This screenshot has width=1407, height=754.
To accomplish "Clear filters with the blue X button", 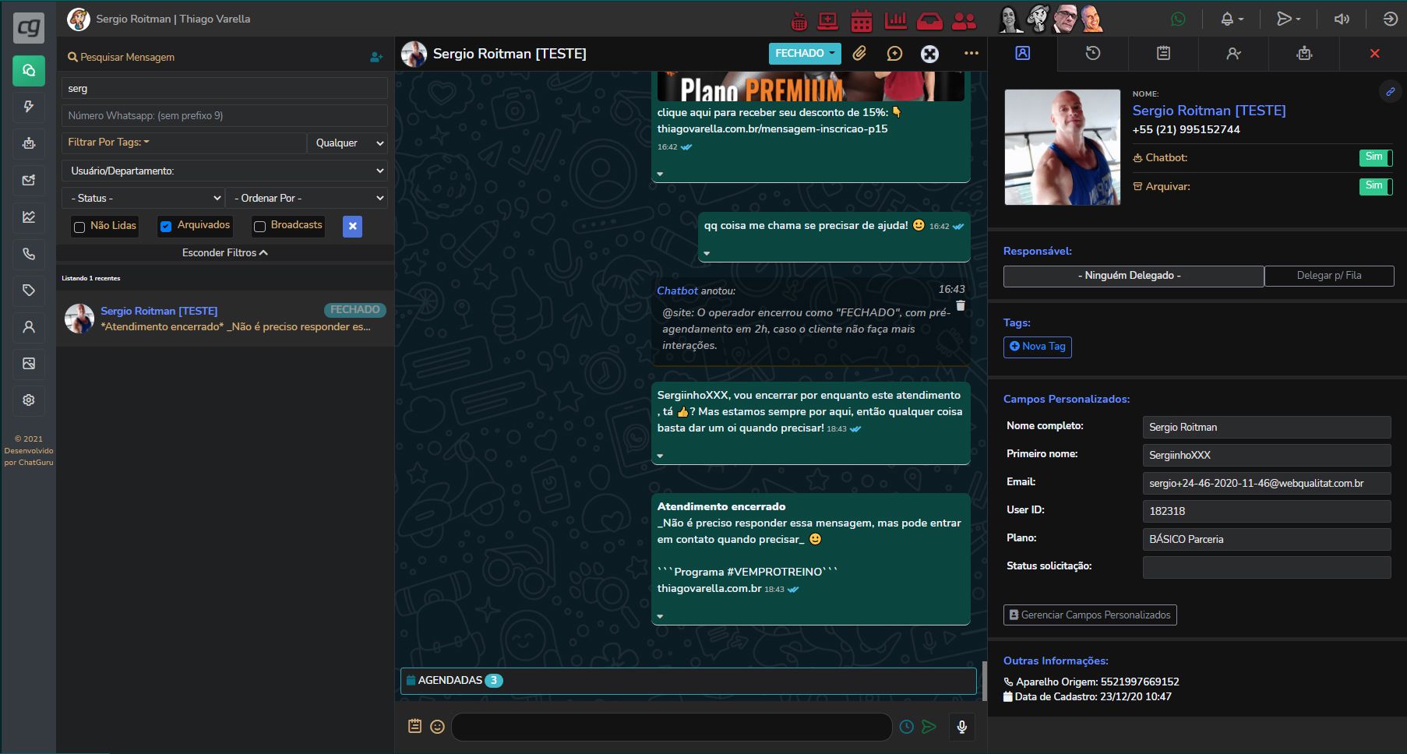I will coord(353,227).
